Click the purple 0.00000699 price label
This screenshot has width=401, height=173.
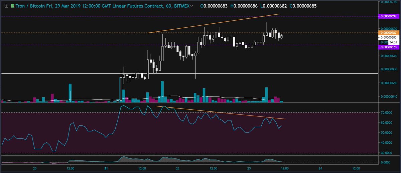click(x=388, y=16)
